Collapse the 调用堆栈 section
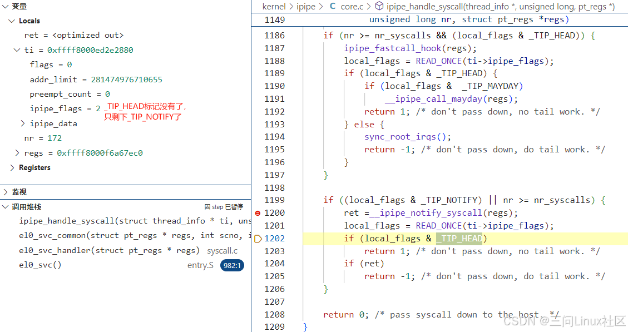This screenshot has height=332, width=628. coord(5,207)
